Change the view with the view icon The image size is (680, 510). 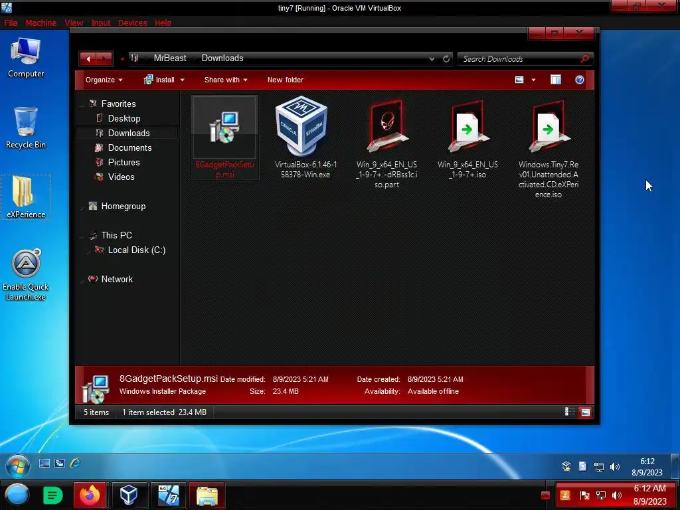[519, 80]
